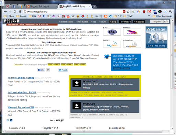Open the FOS bookmarks folder
Image resolution: width=176 pixels, height=135 pixels.
coord(32,16)
